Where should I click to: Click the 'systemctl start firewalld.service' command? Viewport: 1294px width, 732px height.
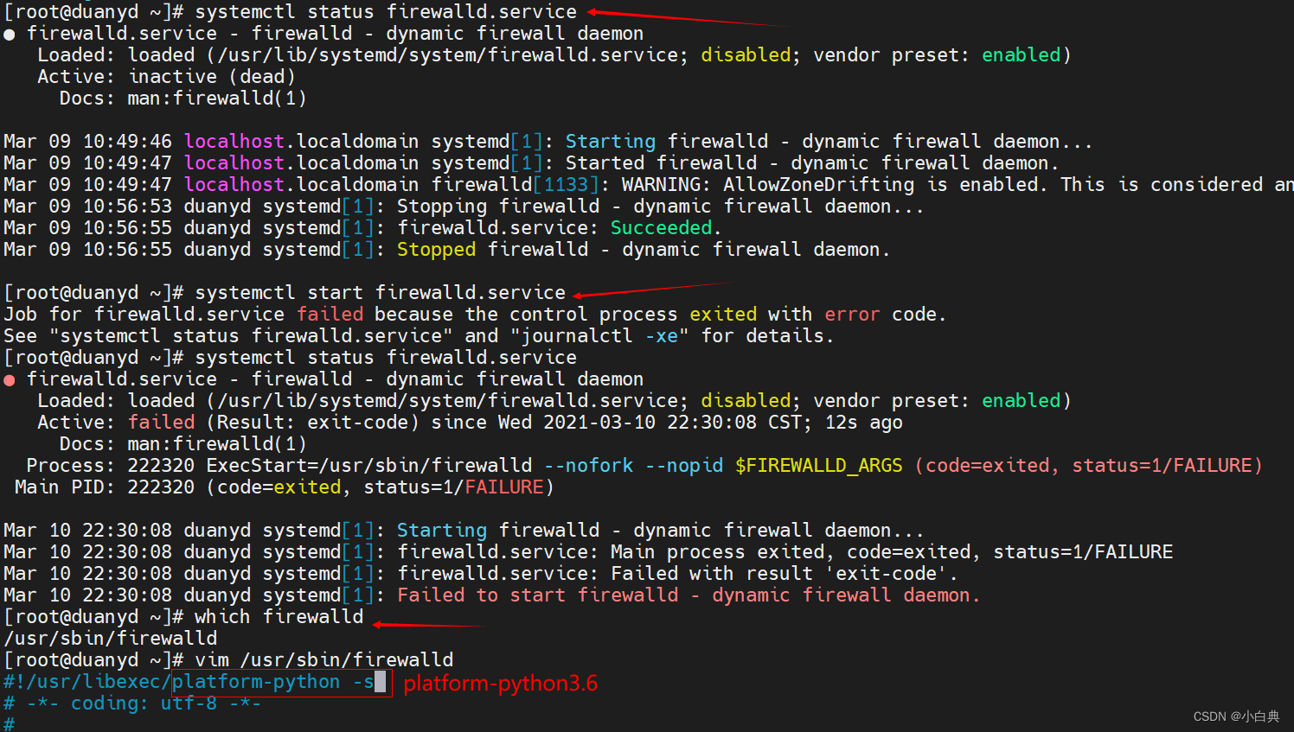[x=380, y=293]
